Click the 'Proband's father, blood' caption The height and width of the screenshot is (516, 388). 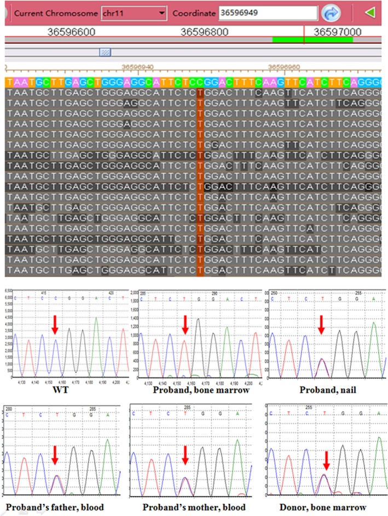[x=55, y=507]
